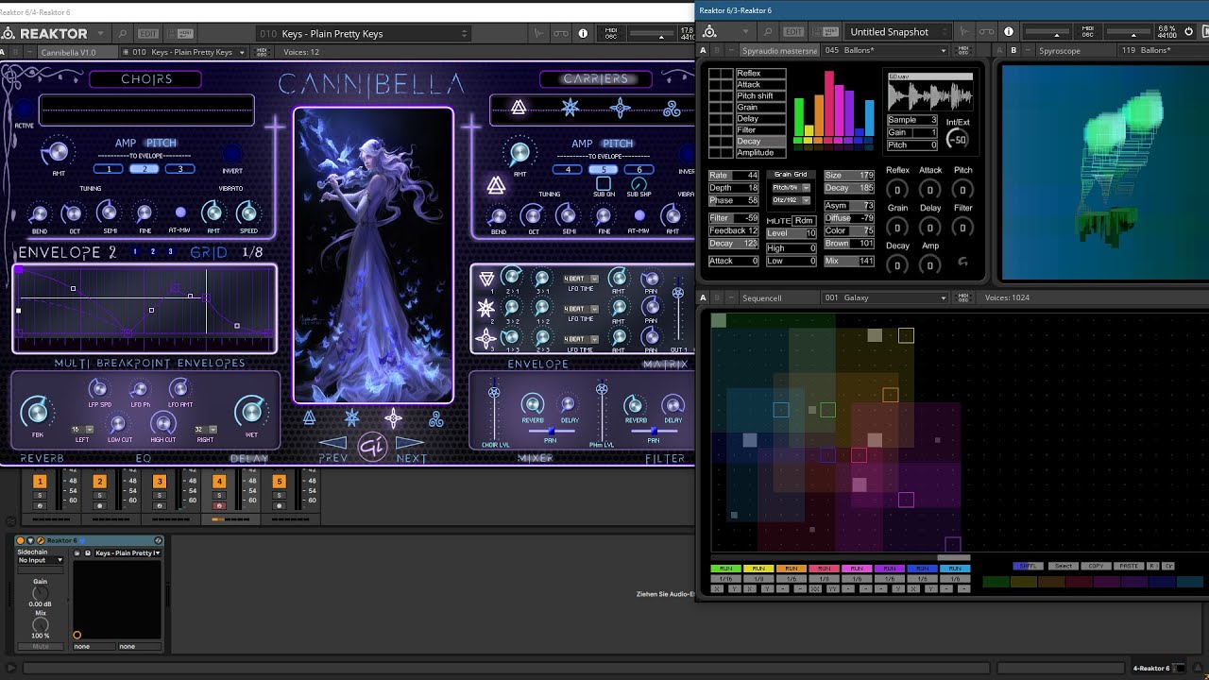Click the Previous preset arrow
1209x680 pixels.
pyautogui.click(x=332, y=443)
